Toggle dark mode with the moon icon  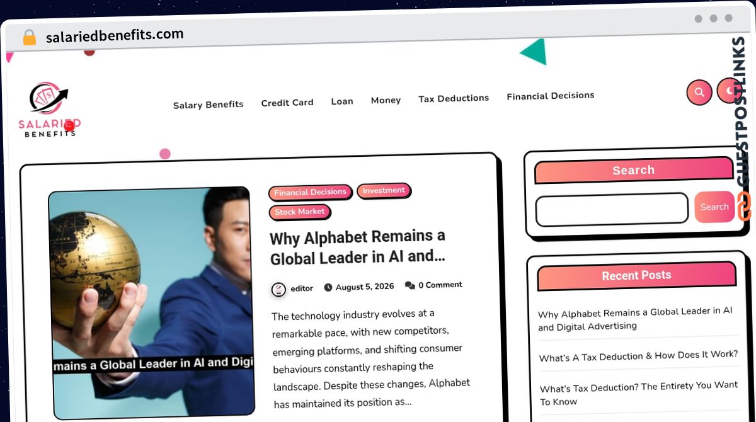tap(729, 91)
